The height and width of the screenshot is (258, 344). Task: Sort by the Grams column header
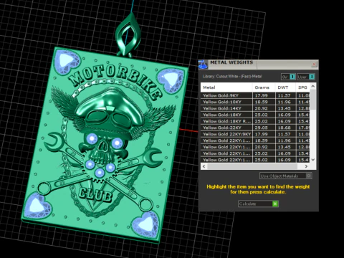[x=264, y=87]
